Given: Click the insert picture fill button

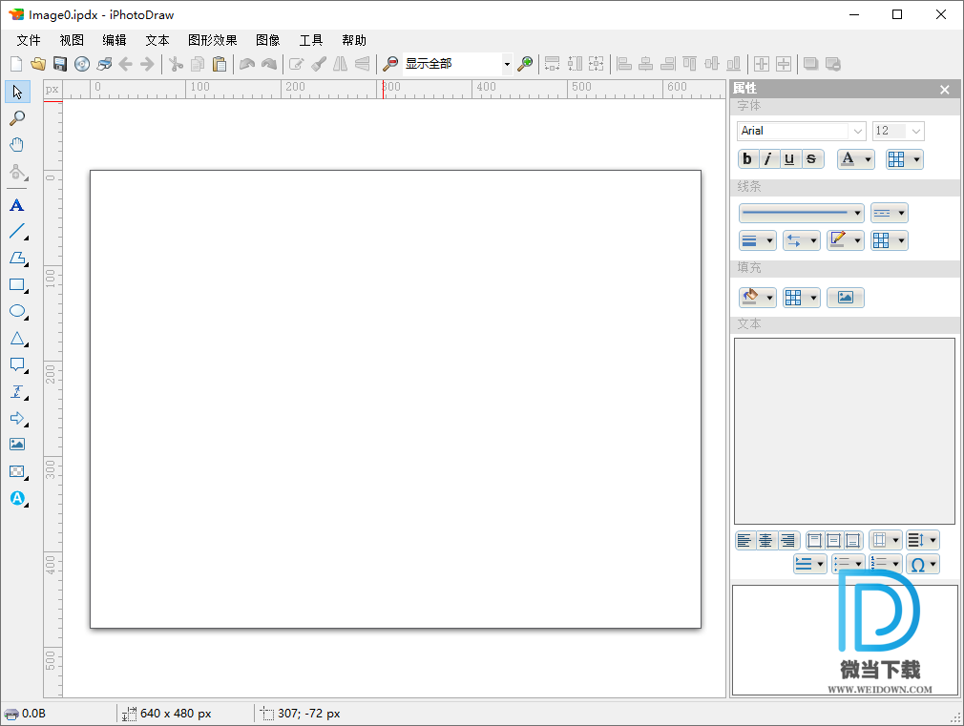Looking at the screenshot, I should point(846,298).
